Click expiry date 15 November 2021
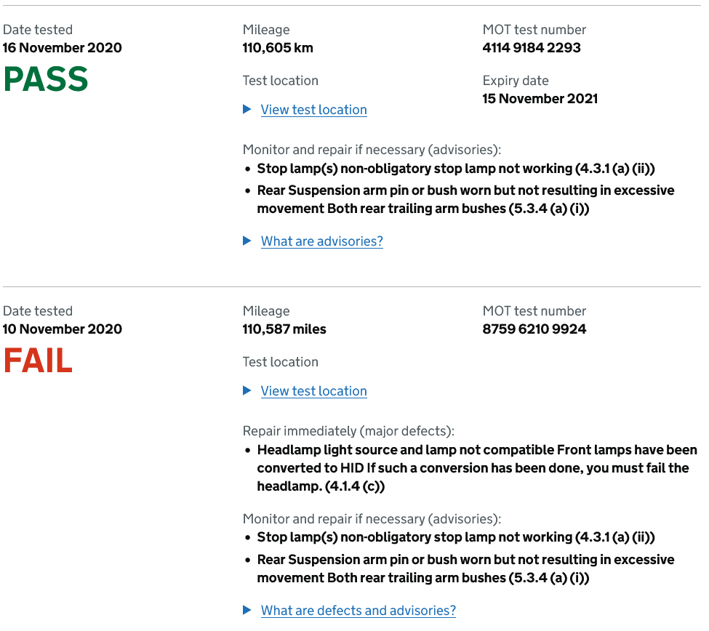The image size is (709, 631). [540, 99]
